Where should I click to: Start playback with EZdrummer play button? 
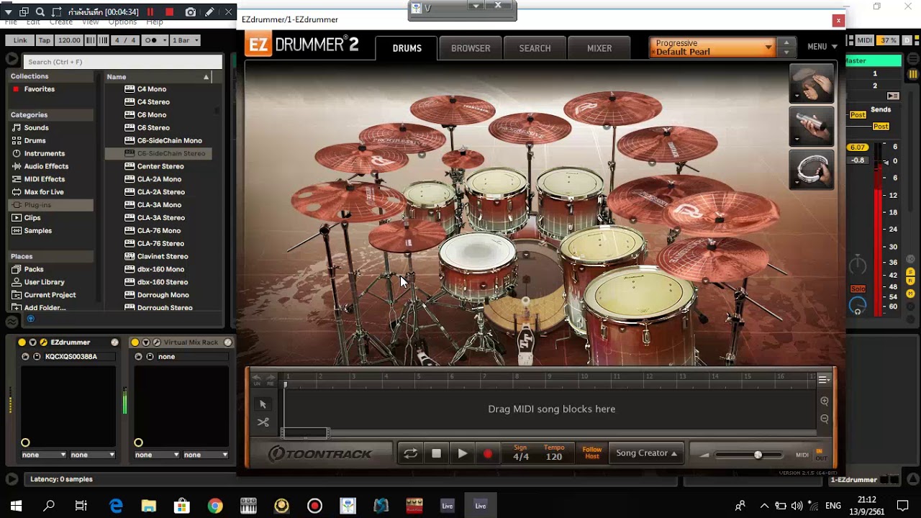(463, 453)
